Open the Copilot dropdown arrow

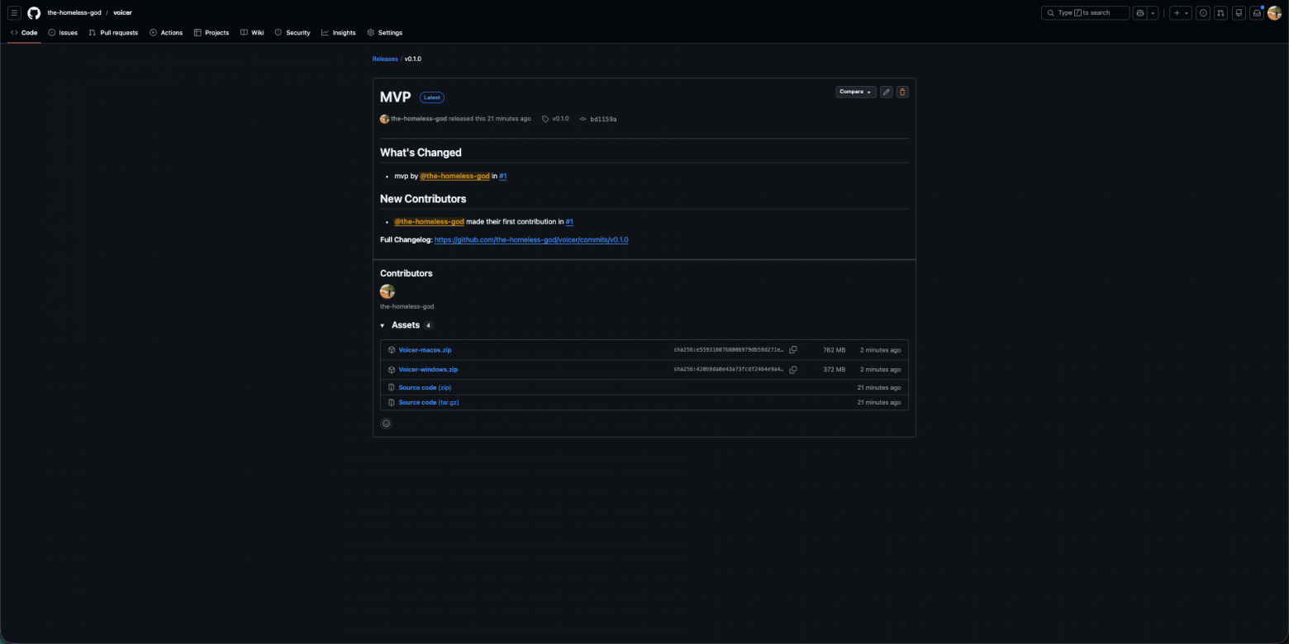click(1153, 13)
